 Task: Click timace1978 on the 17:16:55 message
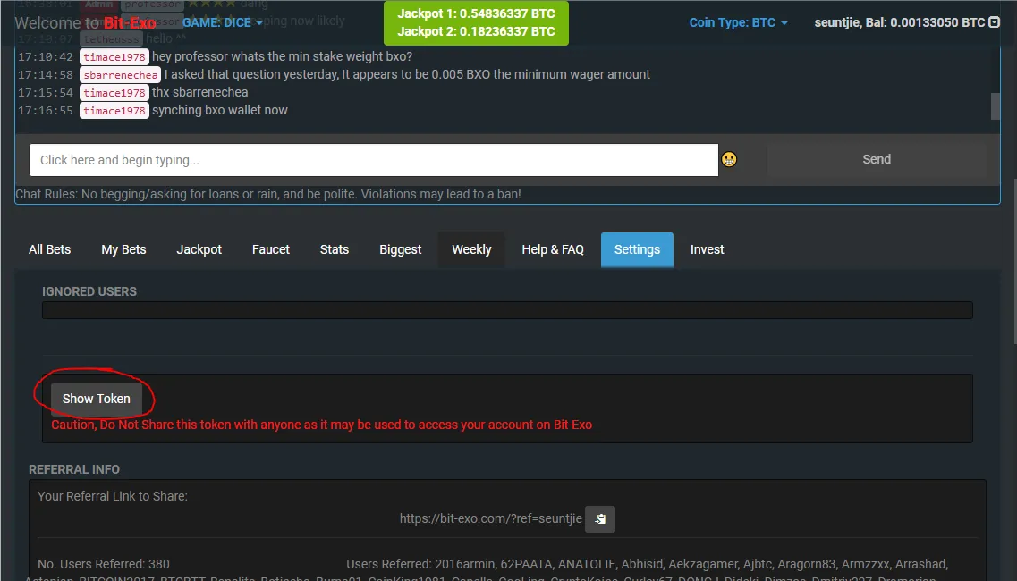tap(114, 111)
